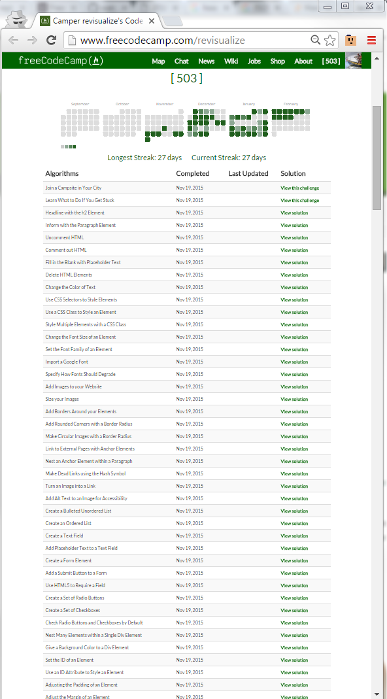
Task: View solution for Size your Images
Action: click(x=294, y=400)
